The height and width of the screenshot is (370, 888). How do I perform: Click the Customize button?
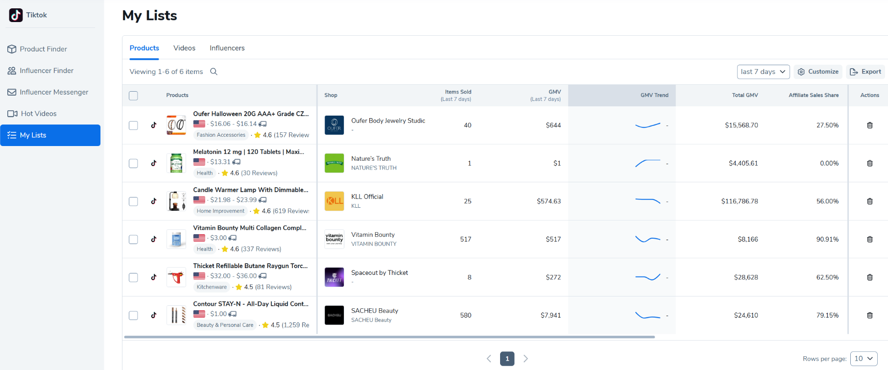(x=818, y=72)
